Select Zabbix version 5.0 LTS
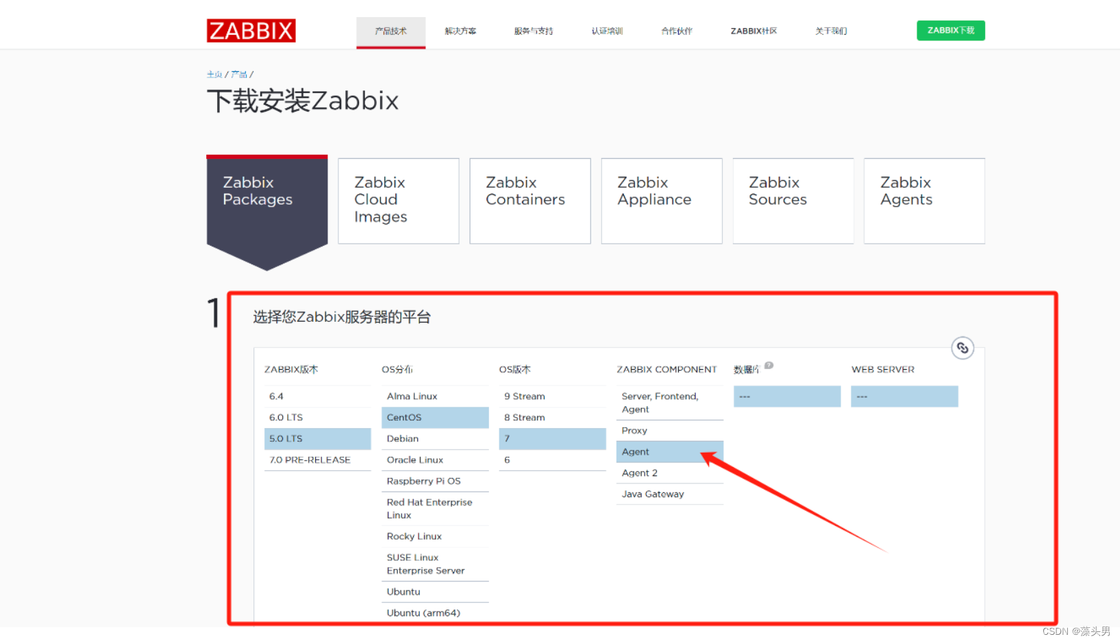The height and width of the screenshot is (643, 1120). tap(318, 439)
